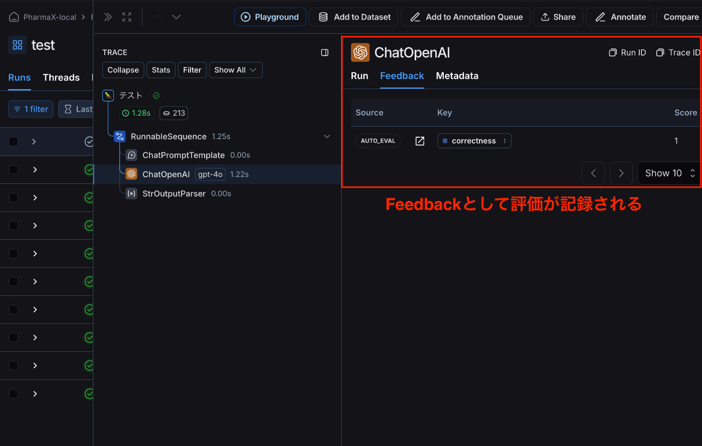Switch to the Feedback tab
702x446 pixels.
click(x=402, y=76)
